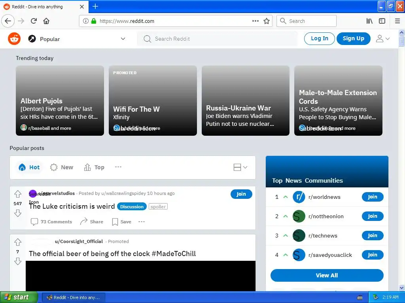Show site information icon in address bar
This screenshot has width=405, height=303.
[86, 21]
